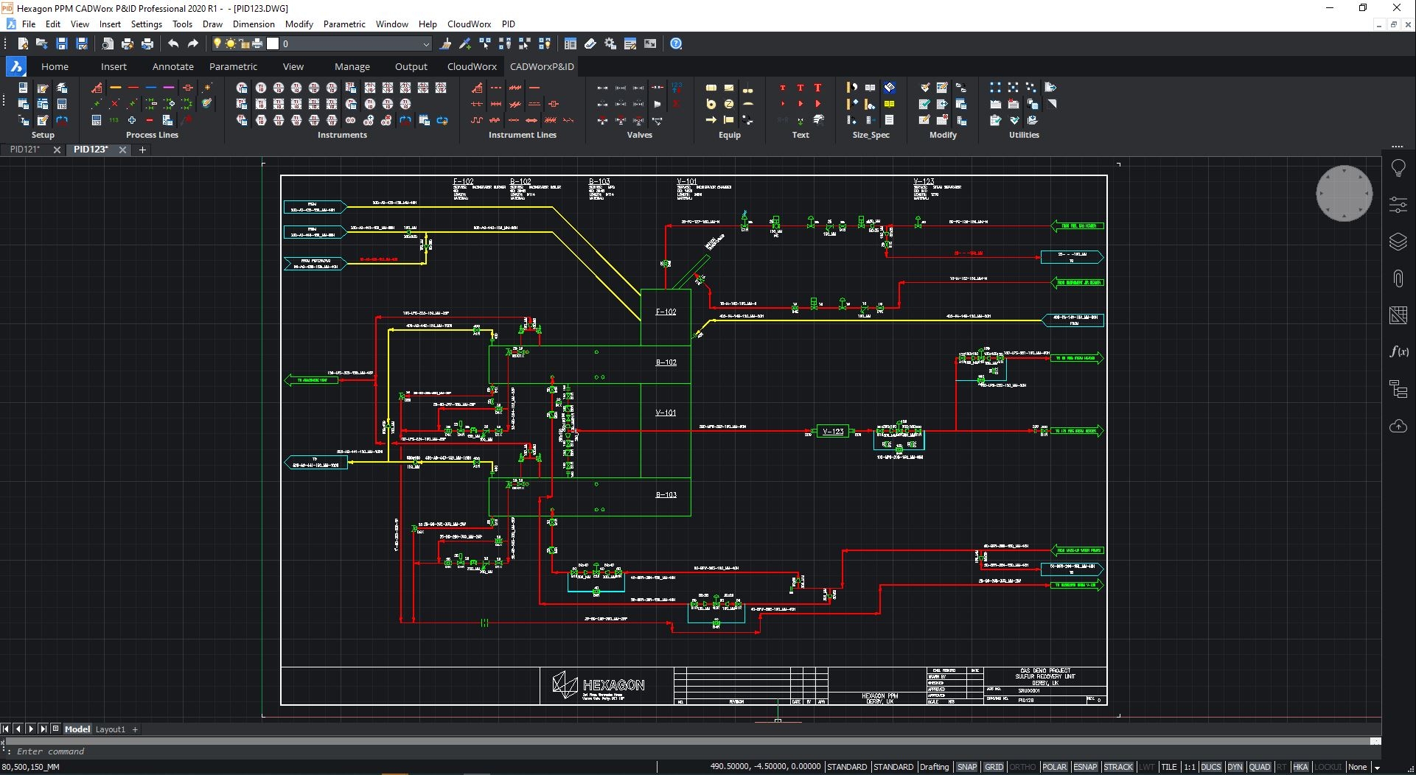Expand the layer dropdown showing 0
Viewport: 1416px width, 775px height.
tap(425, 44)
